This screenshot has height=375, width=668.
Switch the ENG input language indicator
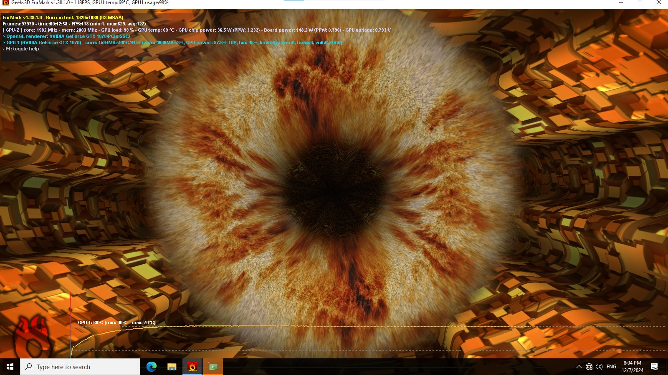tap(611, 367)
